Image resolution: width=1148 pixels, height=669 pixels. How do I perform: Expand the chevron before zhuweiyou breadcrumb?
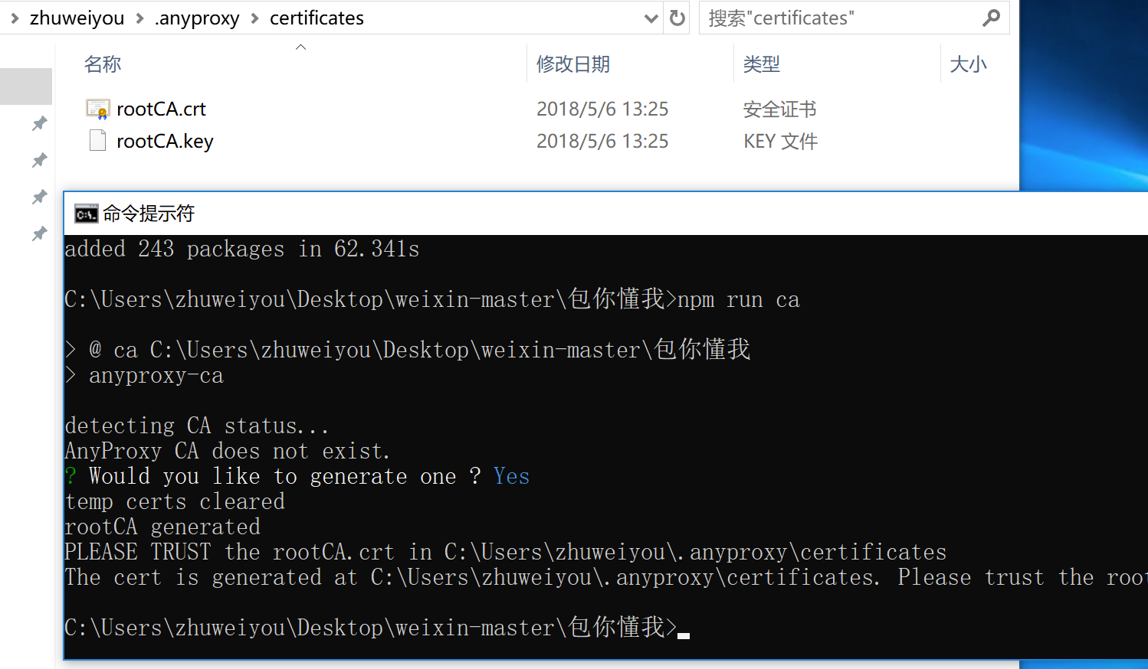[15, 18]
